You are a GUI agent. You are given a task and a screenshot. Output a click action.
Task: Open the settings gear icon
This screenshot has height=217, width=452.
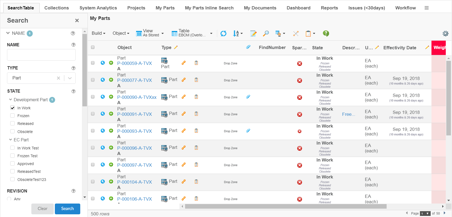[x=445, y=33]
